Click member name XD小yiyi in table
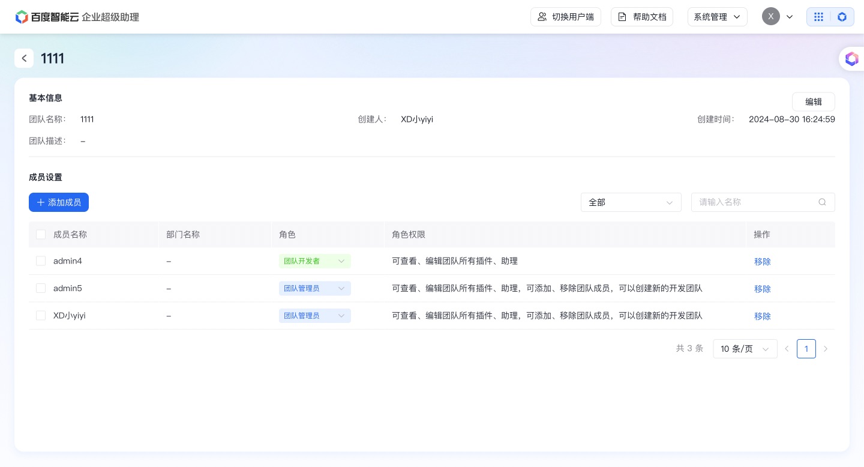 click(70, 315)
